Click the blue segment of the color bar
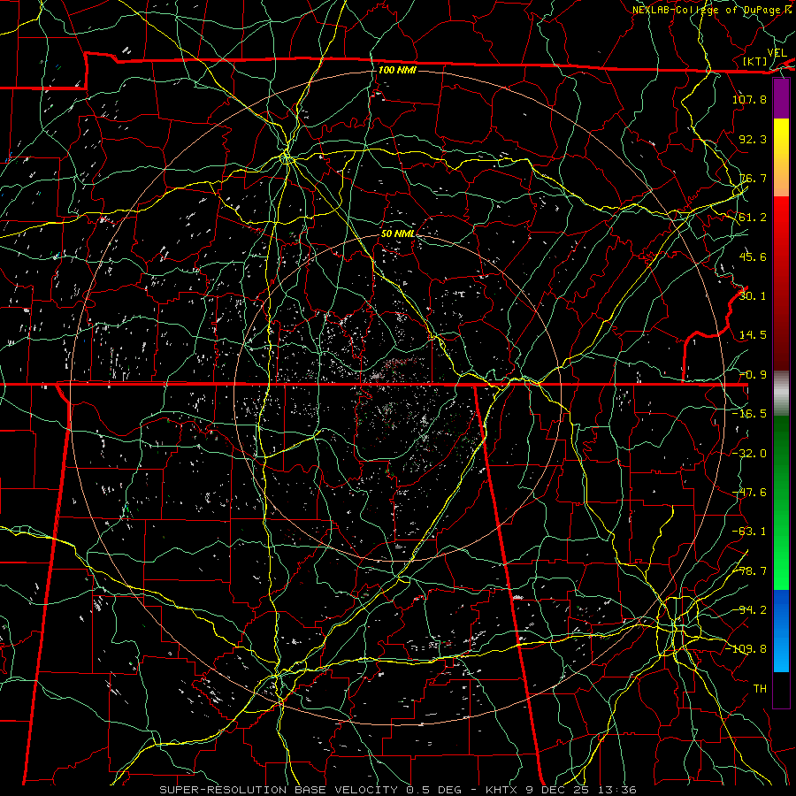 click(x=781, y=631)
